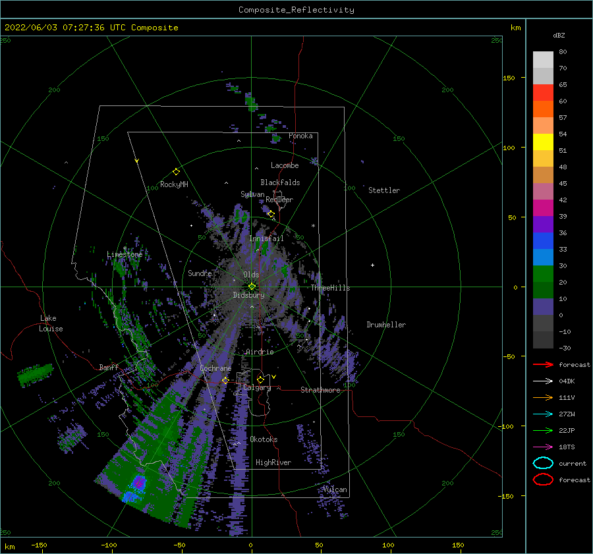Click the green 30 dBZ color swatch
593x554 pixels.
coord(543,274)
